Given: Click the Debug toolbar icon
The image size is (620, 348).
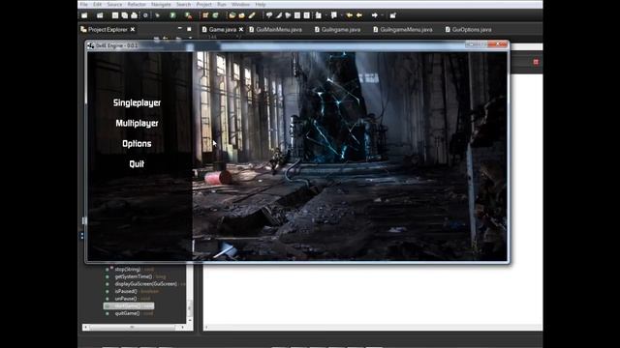Looking at the screenshot, I should 157,15.
